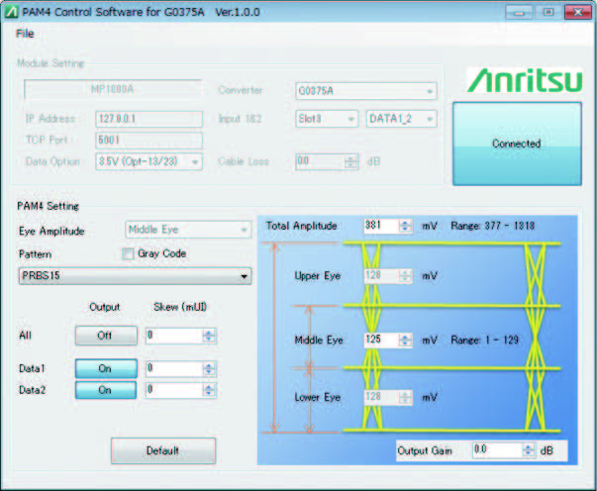Enable the Gray Code checkbox

128,253
